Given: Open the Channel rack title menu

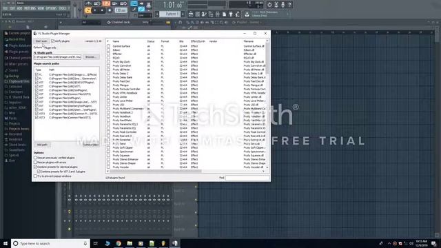Looking at the screenshot, I should (x=119, y=22).
